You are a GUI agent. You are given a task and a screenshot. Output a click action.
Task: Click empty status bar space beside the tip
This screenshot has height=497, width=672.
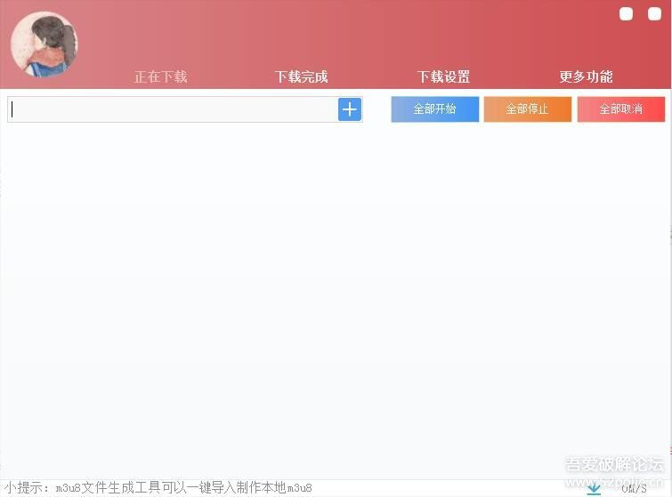(445, 488)
